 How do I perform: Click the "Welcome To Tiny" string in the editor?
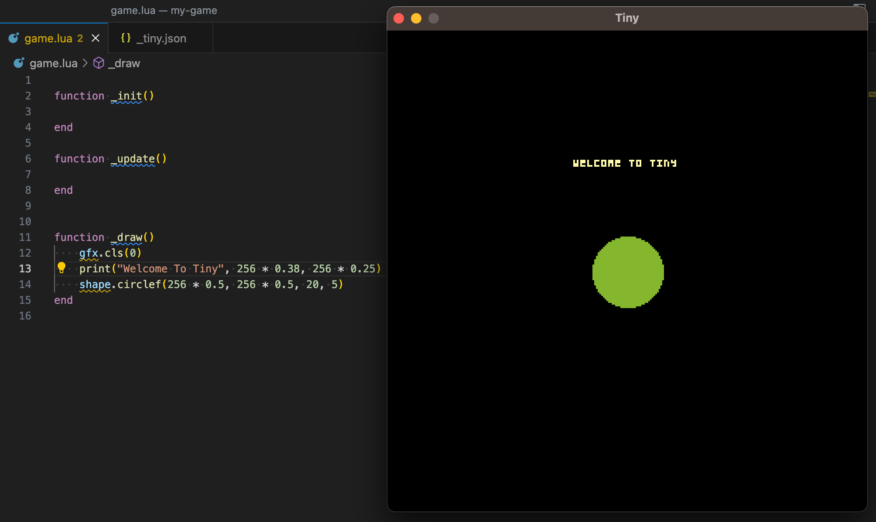[x=170, y=268]
